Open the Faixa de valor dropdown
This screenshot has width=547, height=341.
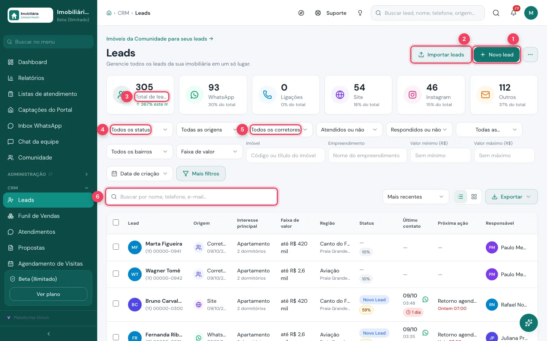click(x=210, y=152)
